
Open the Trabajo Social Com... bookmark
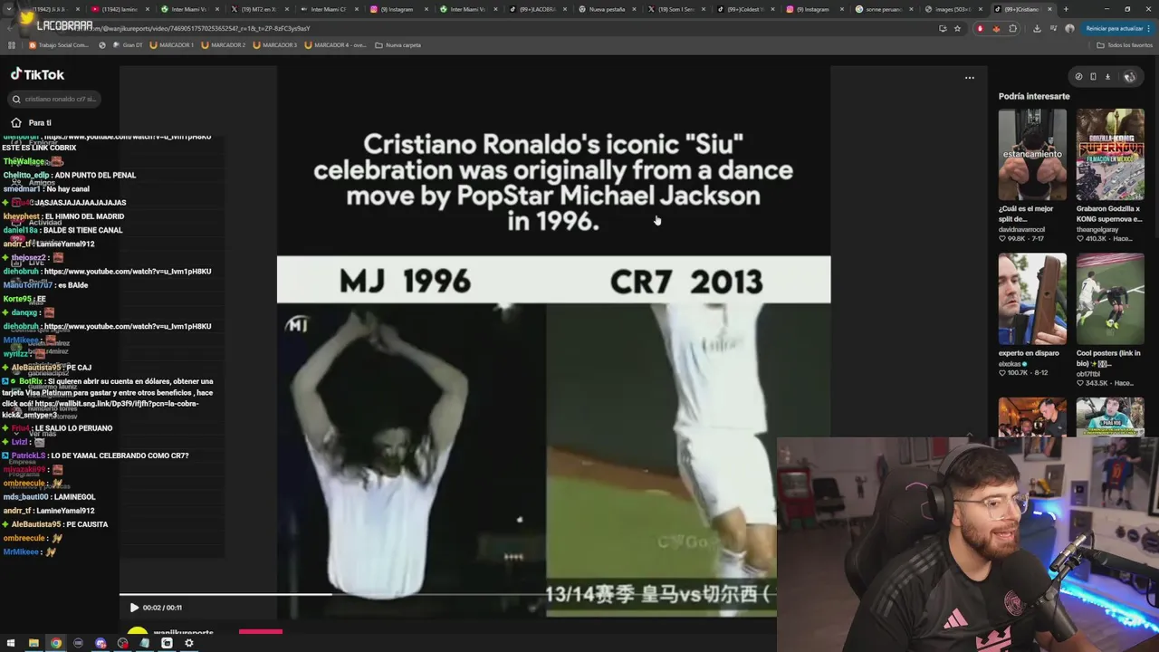click(x=57, y=44)
